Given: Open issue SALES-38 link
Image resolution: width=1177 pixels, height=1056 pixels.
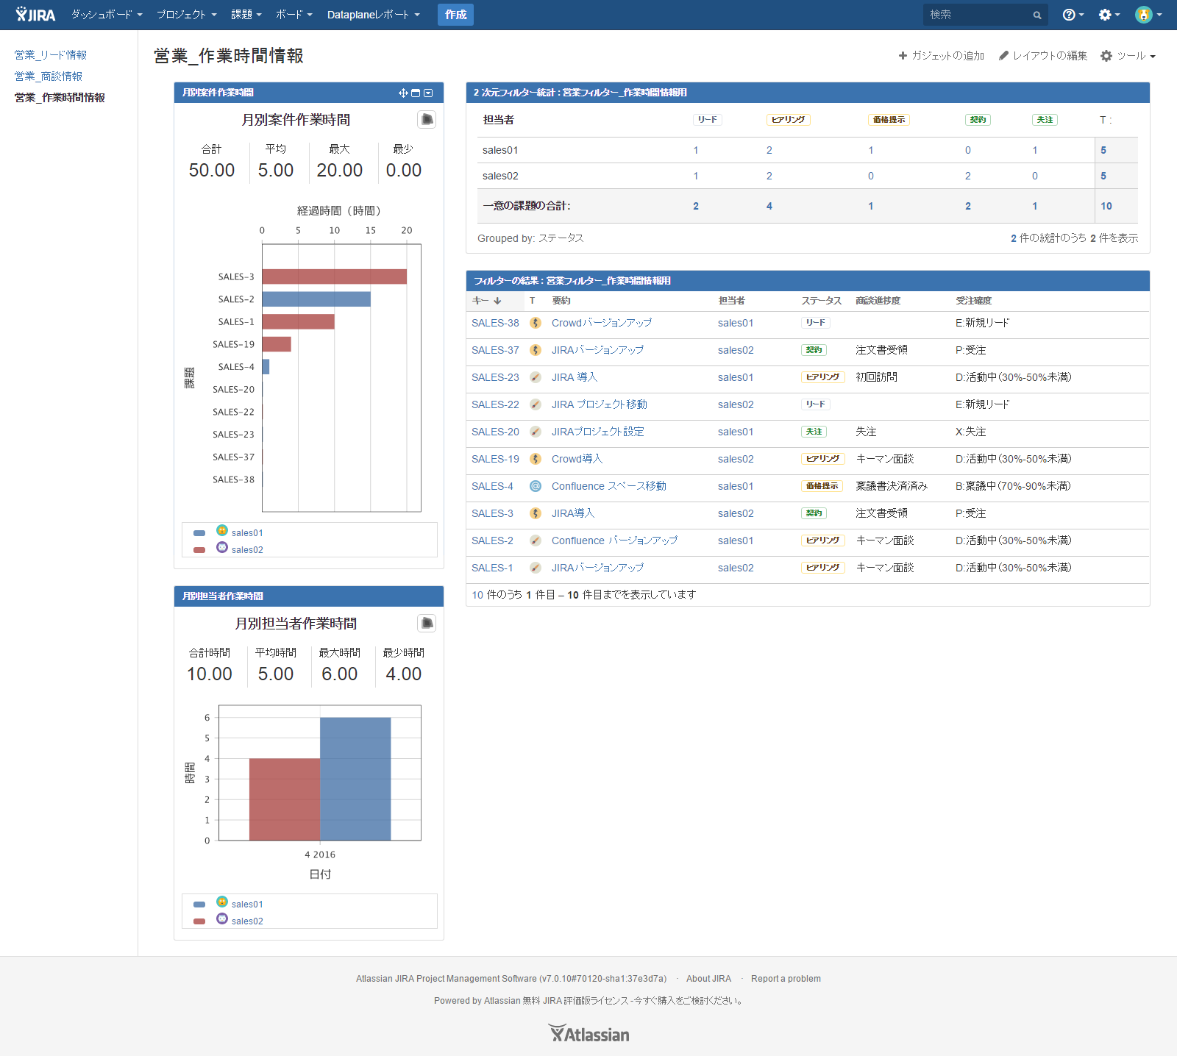Looking at the screenshot, I should 495,323.
